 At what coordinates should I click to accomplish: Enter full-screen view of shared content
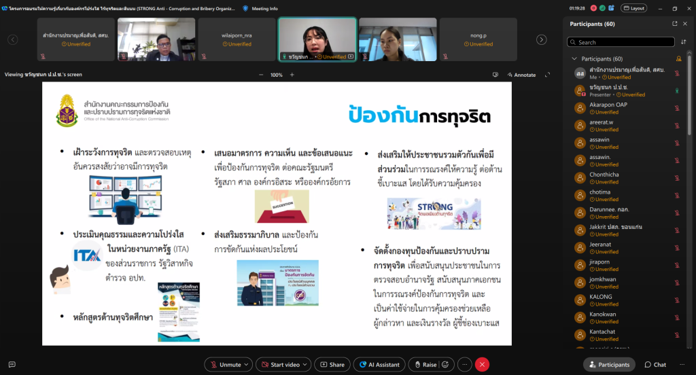click(x=547, y=75)
